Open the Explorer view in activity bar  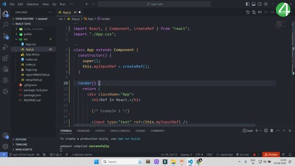5,13
